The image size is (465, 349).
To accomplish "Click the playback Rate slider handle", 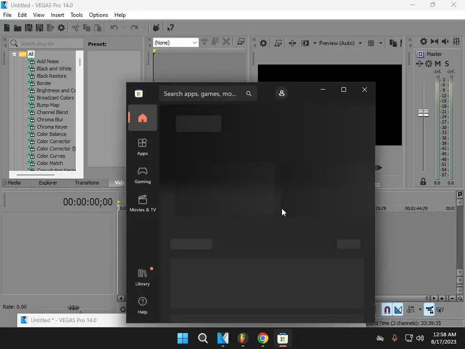I will (x=74, y=308).
